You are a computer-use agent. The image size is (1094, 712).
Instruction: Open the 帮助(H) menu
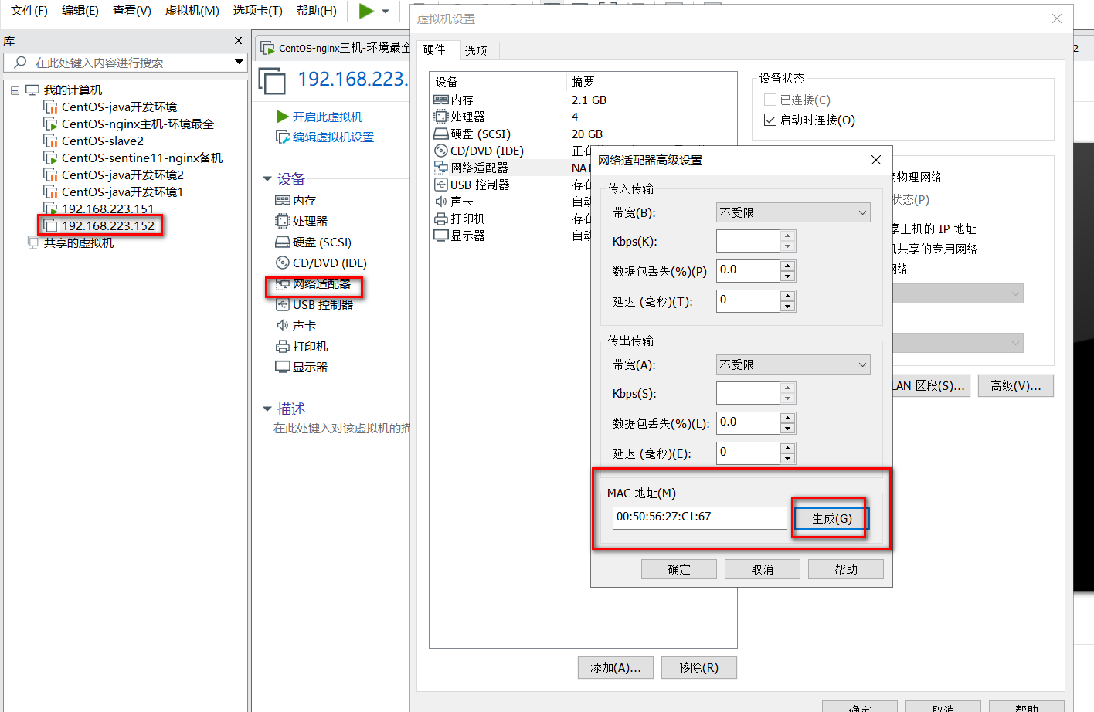(317, 11)
